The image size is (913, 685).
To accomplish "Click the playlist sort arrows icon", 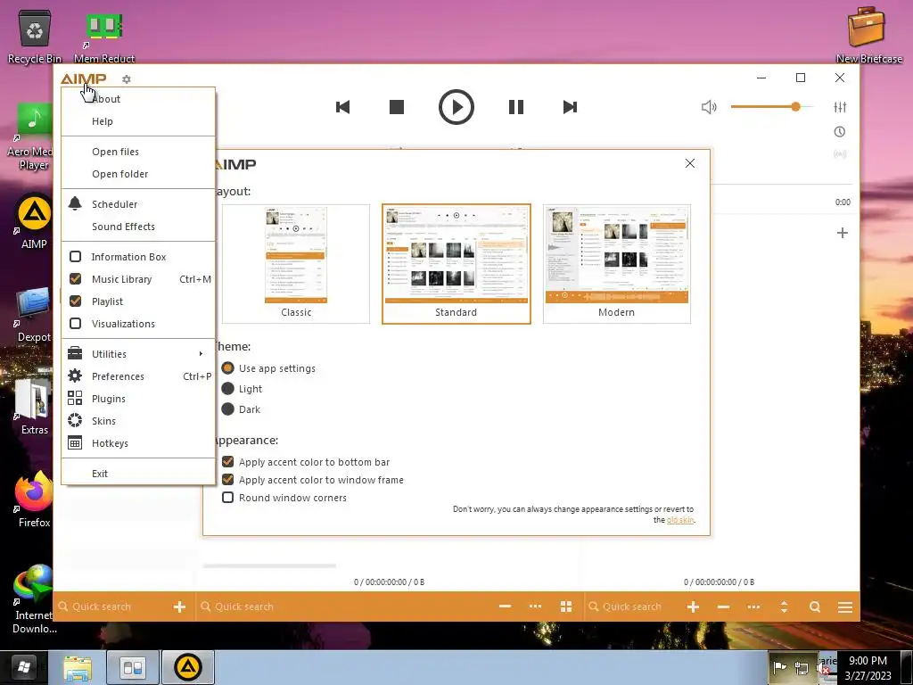I will pyautogui.click(x=785, y=607).
